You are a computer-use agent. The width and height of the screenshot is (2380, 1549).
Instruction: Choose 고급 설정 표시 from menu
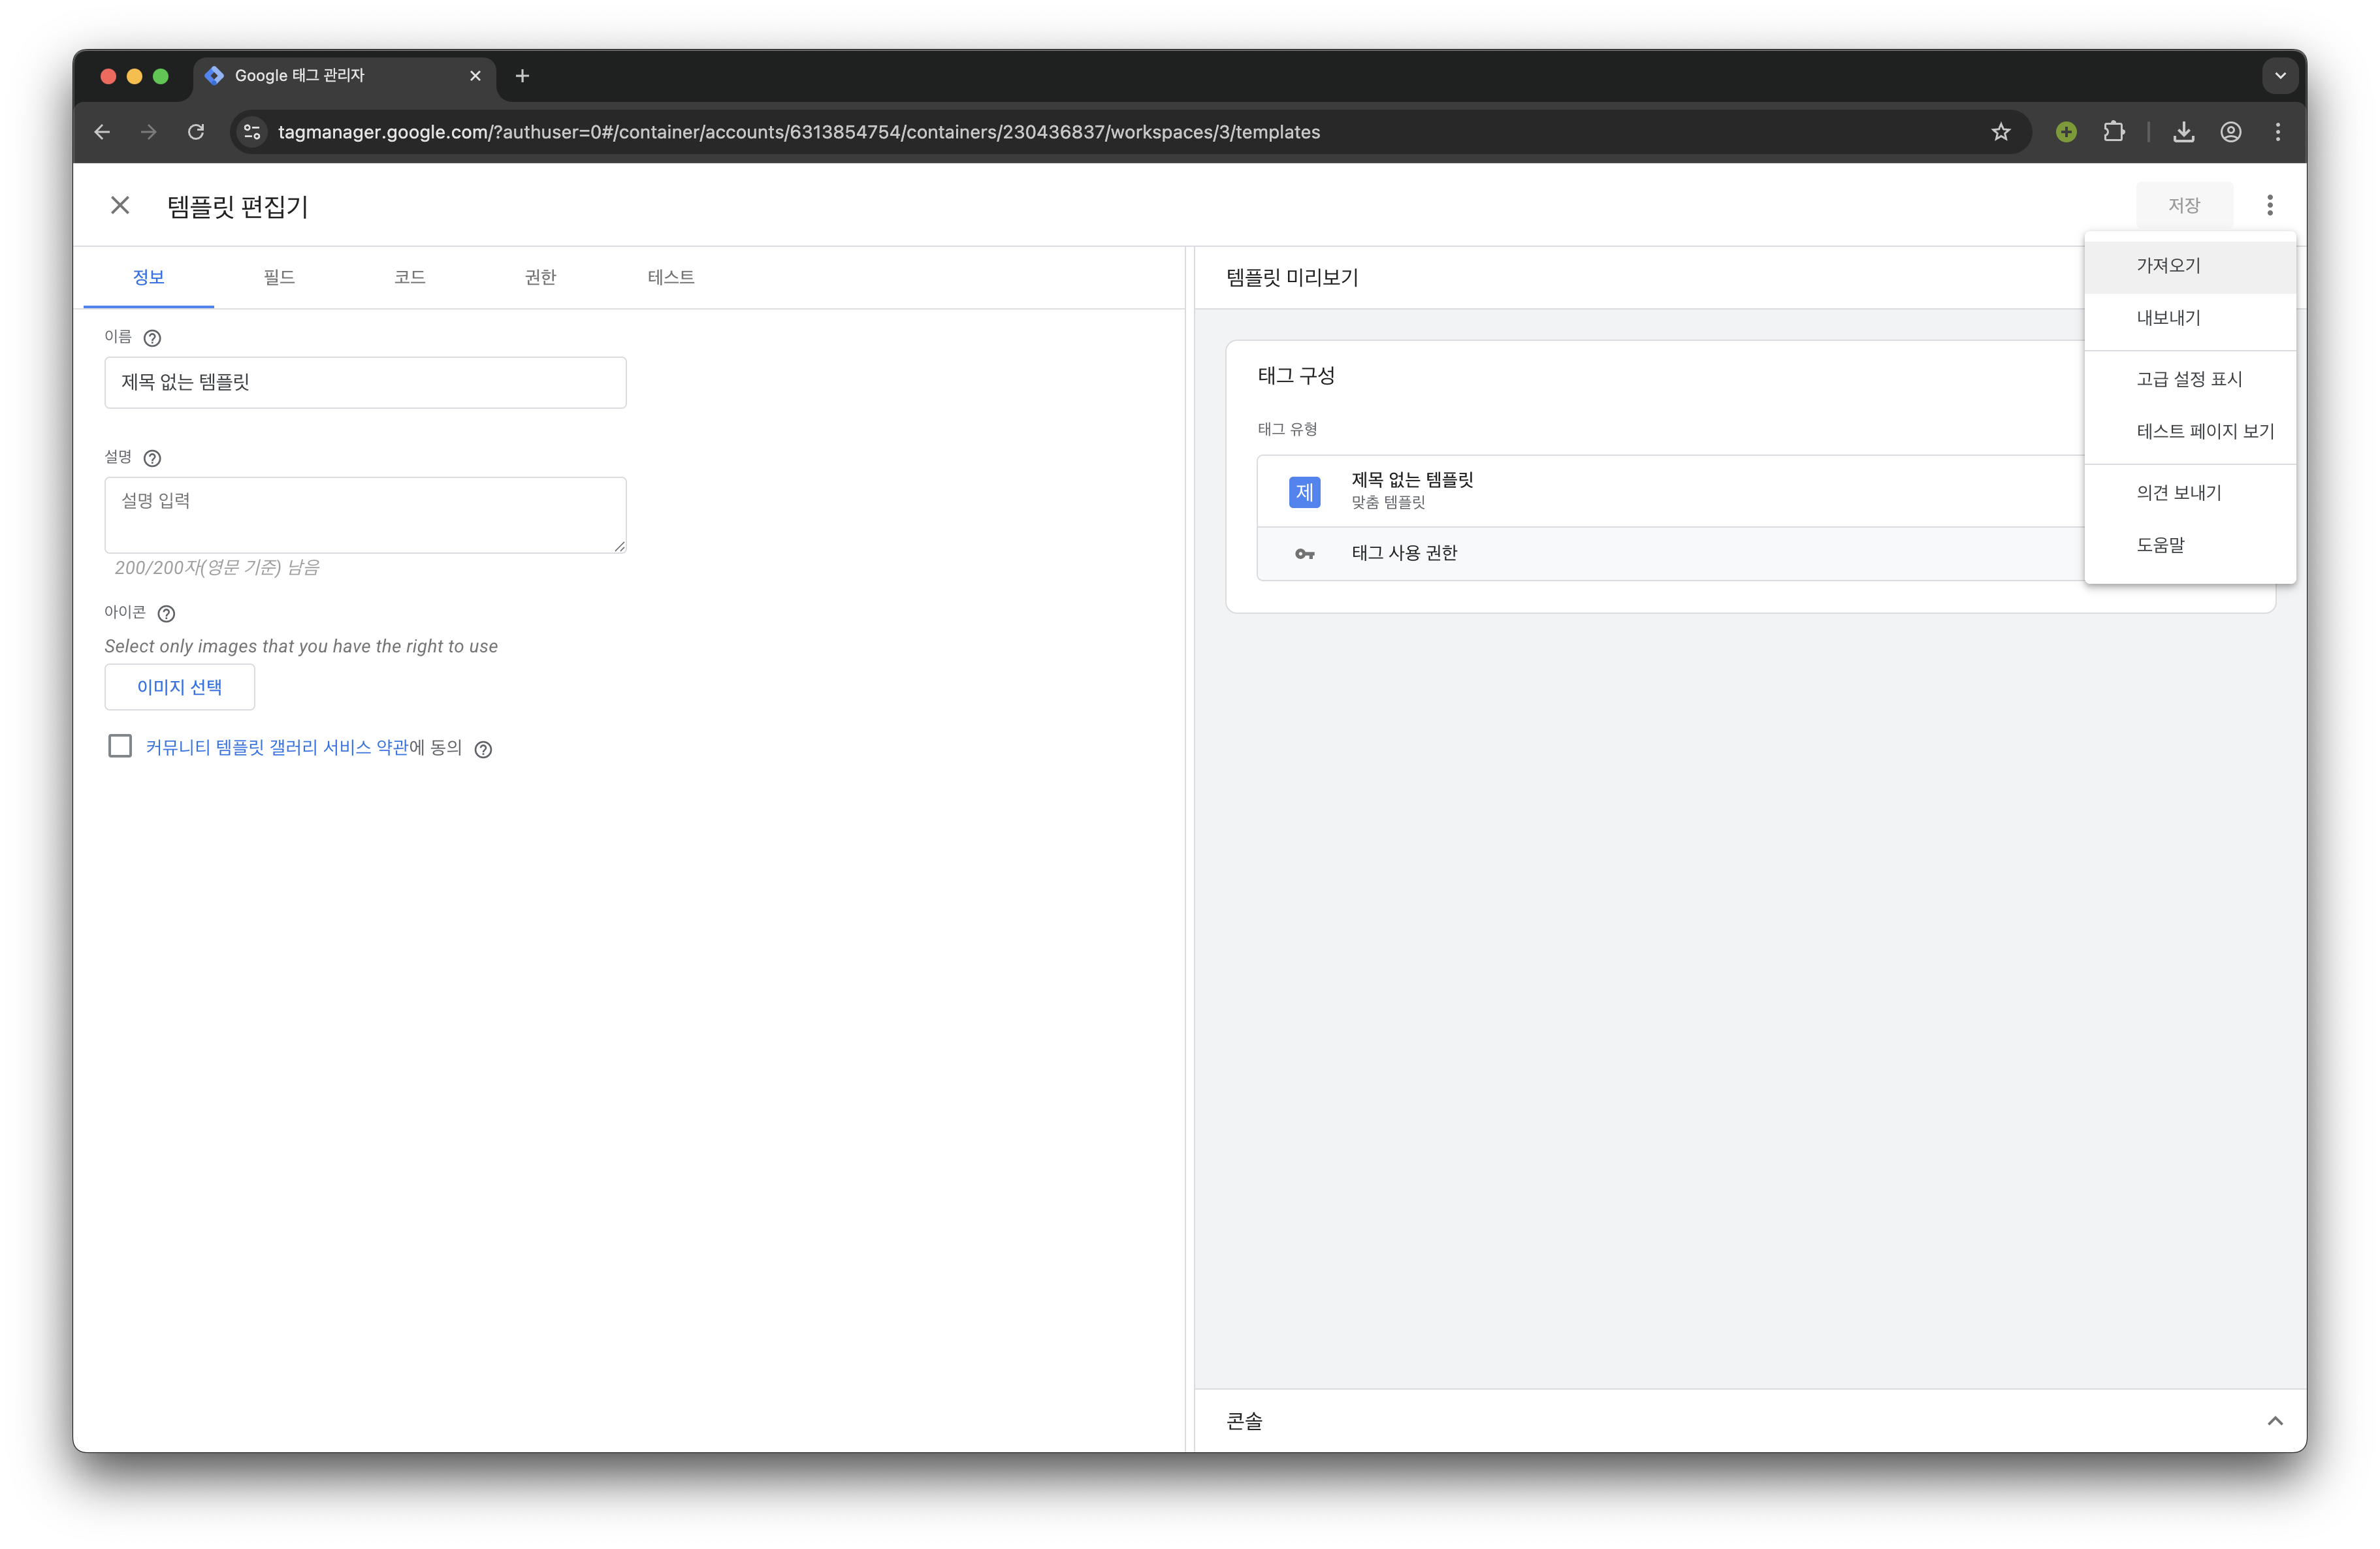click(2188, 379)
